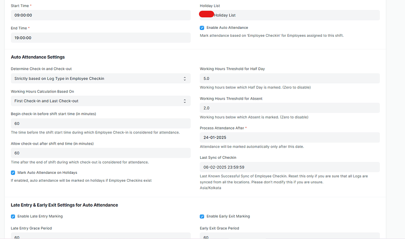The height and width of the screenshot is (239, 405).
Task: Click the Process Attendance After date field
Action: (290, 137)
